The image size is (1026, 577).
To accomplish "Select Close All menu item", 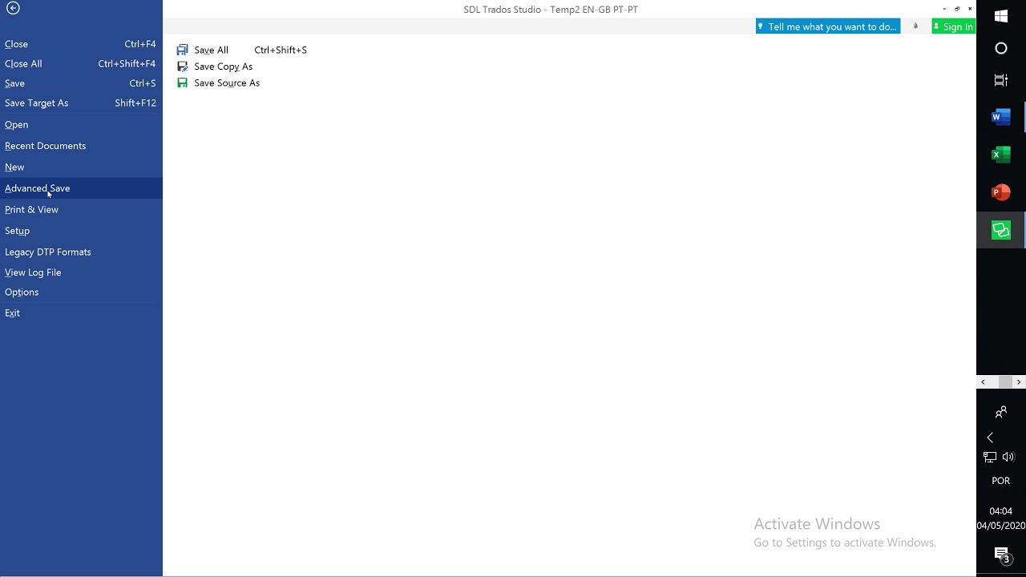I will click(x=80, y=63).
